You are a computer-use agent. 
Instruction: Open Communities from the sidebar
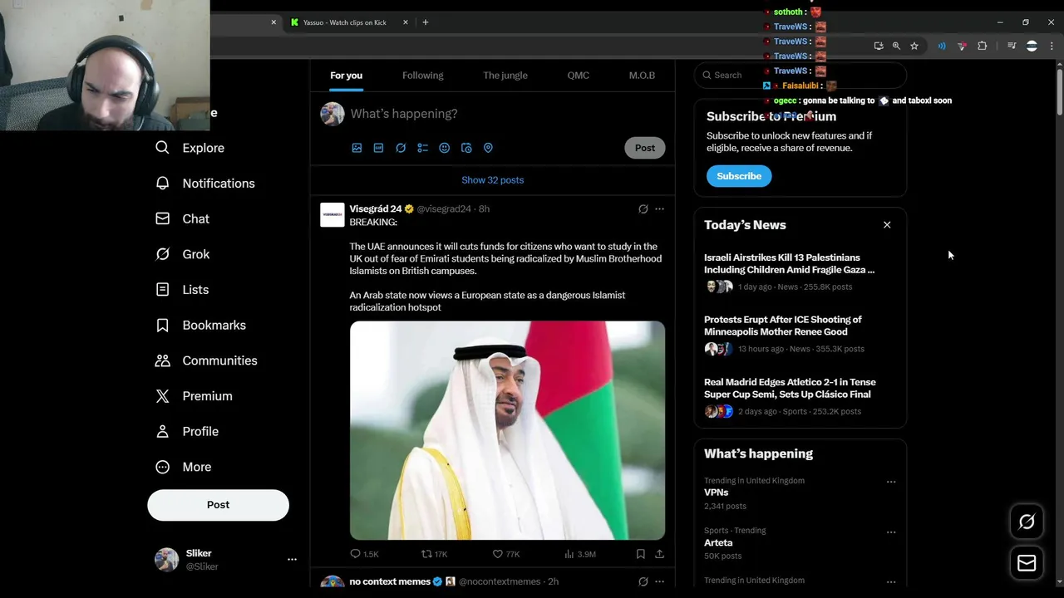[x=206, y=360]
